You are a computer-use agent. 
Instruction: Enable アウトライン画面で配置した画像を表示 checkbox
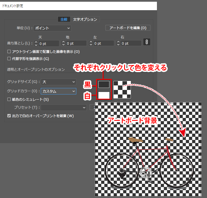9,51
